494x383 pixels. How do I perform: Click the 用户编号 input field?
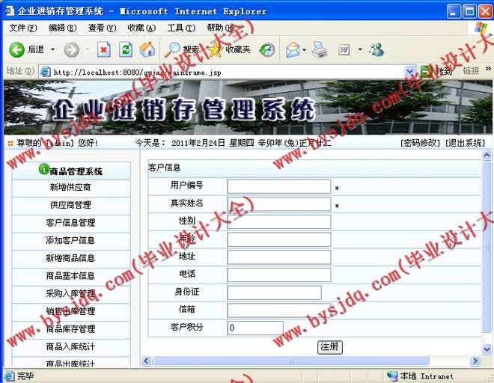coord(278,186)
